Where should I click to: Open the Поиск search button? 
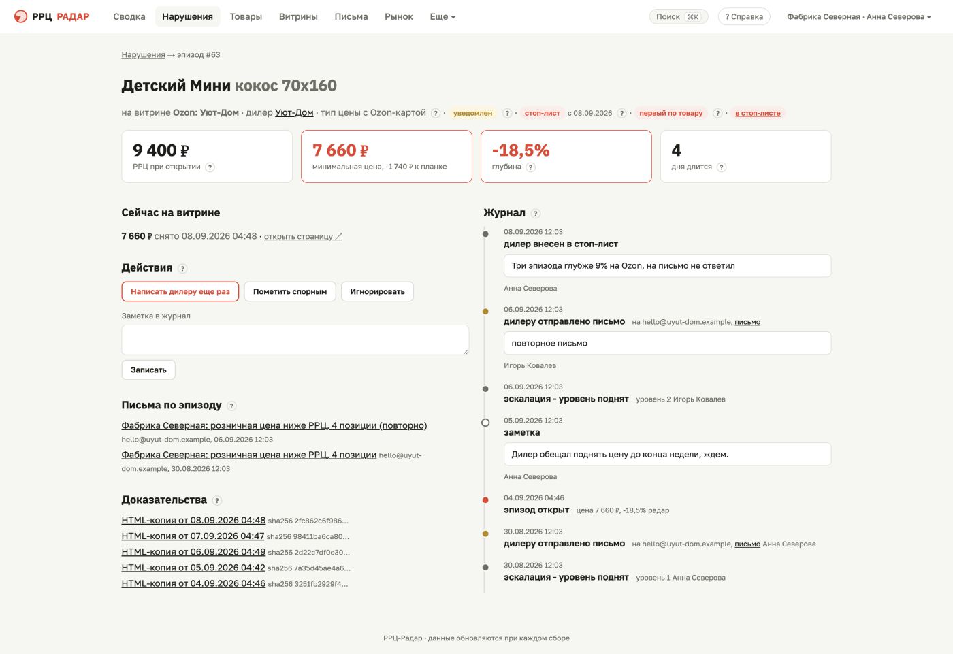(679, 16)
